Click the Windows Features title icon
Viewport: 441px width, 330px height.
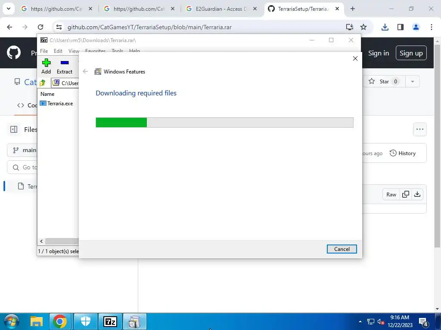click(98, 72)
